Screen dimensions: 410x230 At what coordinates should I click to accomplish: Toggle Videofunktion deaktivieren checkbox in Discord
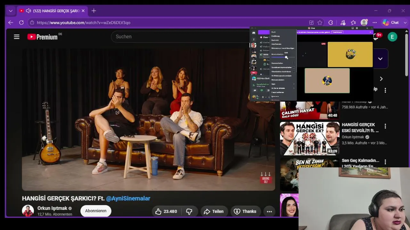tap(293, 72)
